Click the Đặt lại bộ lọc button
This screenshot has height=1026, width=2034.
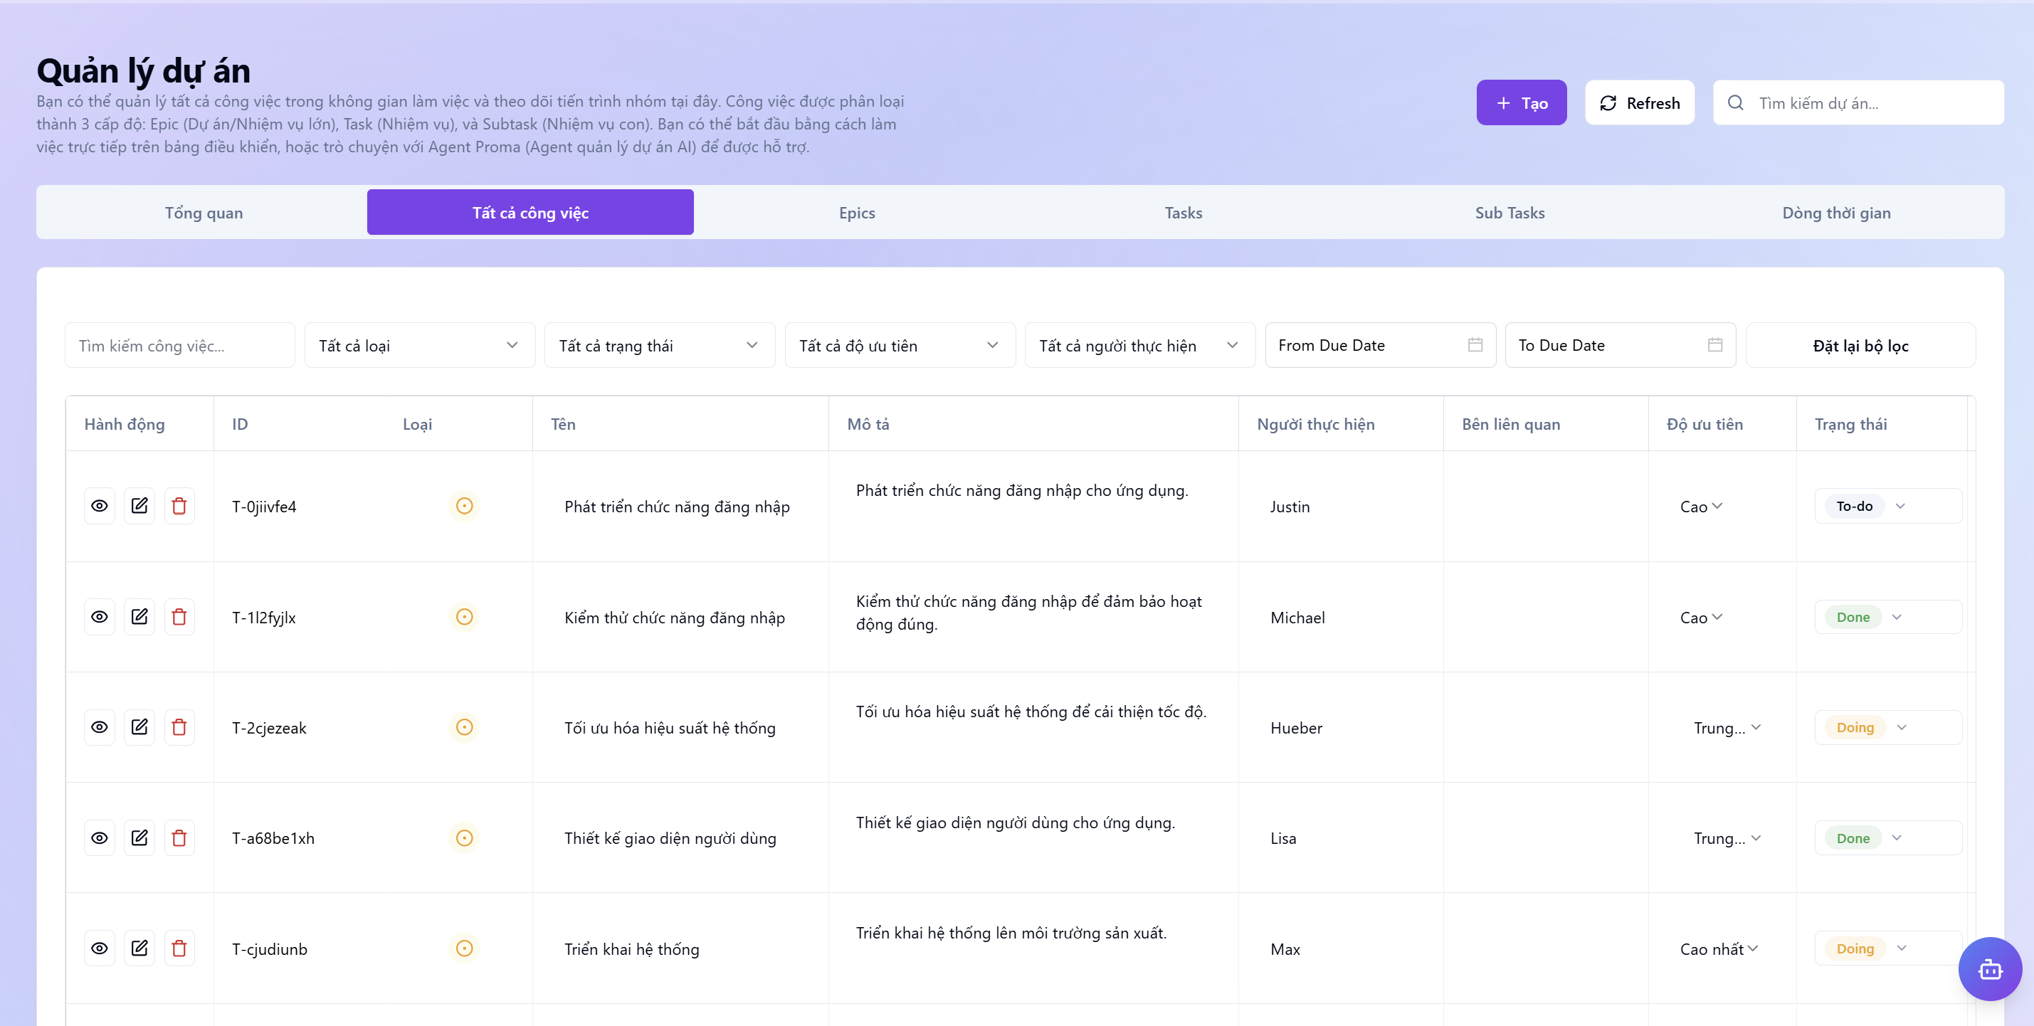1860,345
